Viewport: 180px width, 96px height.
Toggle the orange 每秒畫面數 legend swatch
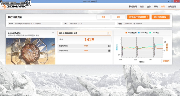click(126, 33)
